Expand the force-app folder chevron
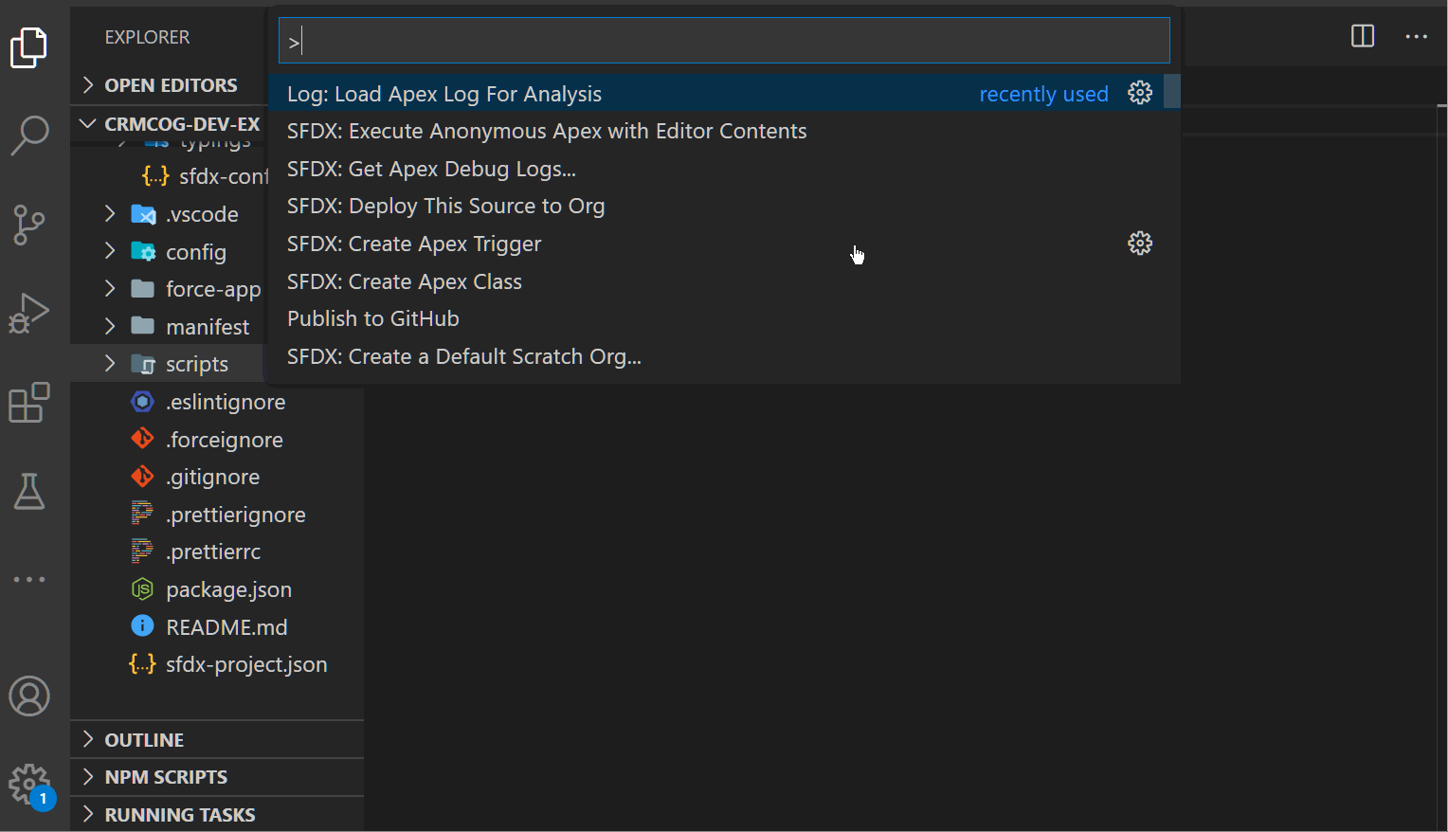This screenshot has width=1448, height=832. click(110, 289)
